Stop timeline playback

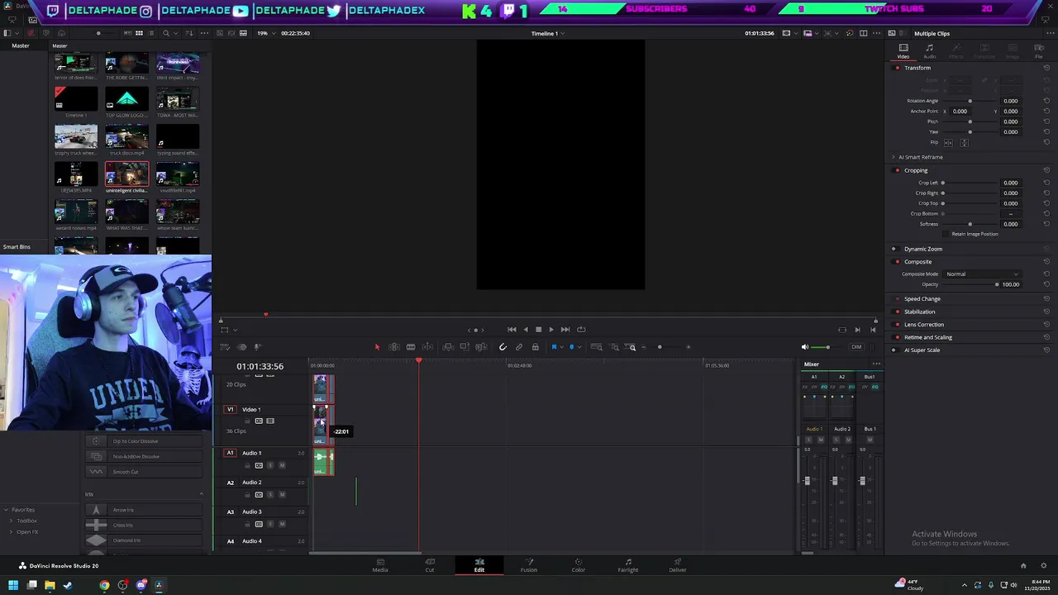(x=538, y=329)
